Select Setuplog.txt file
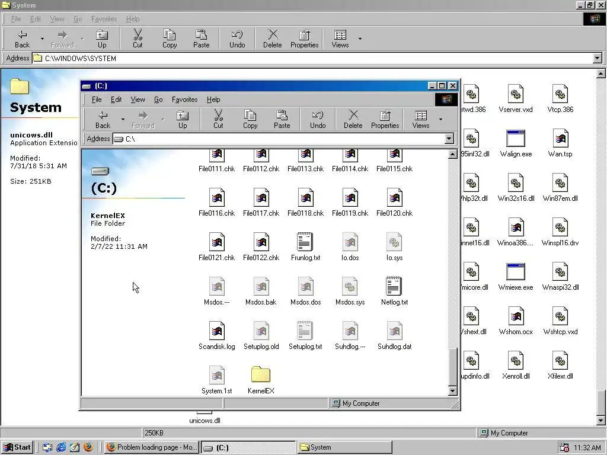607x455 pixels. point(305,336)
